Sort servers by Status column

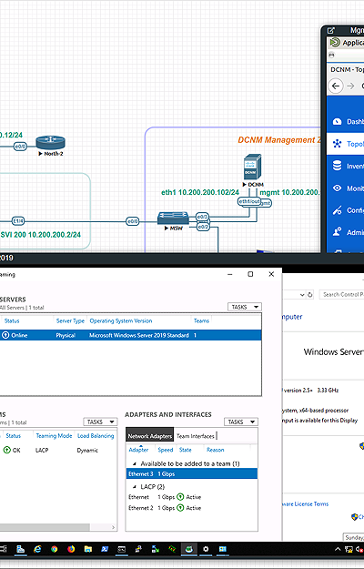point(12,320)
